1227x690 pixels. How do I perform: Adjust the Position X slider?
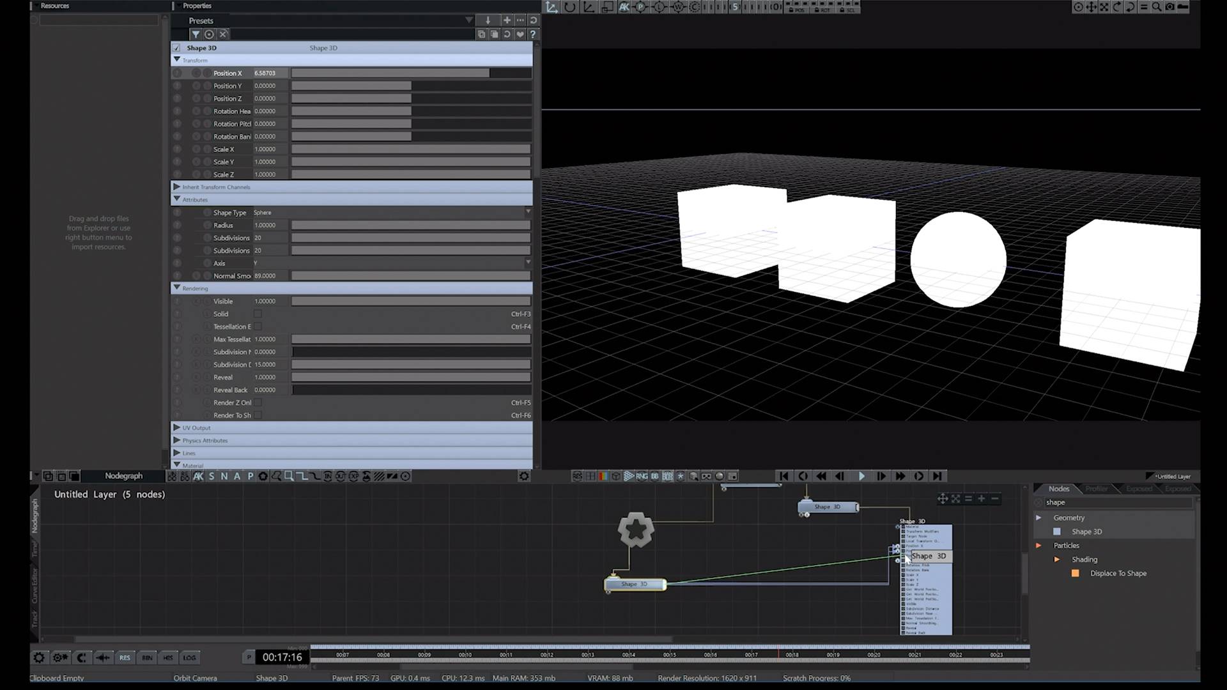tap(411, 73)
